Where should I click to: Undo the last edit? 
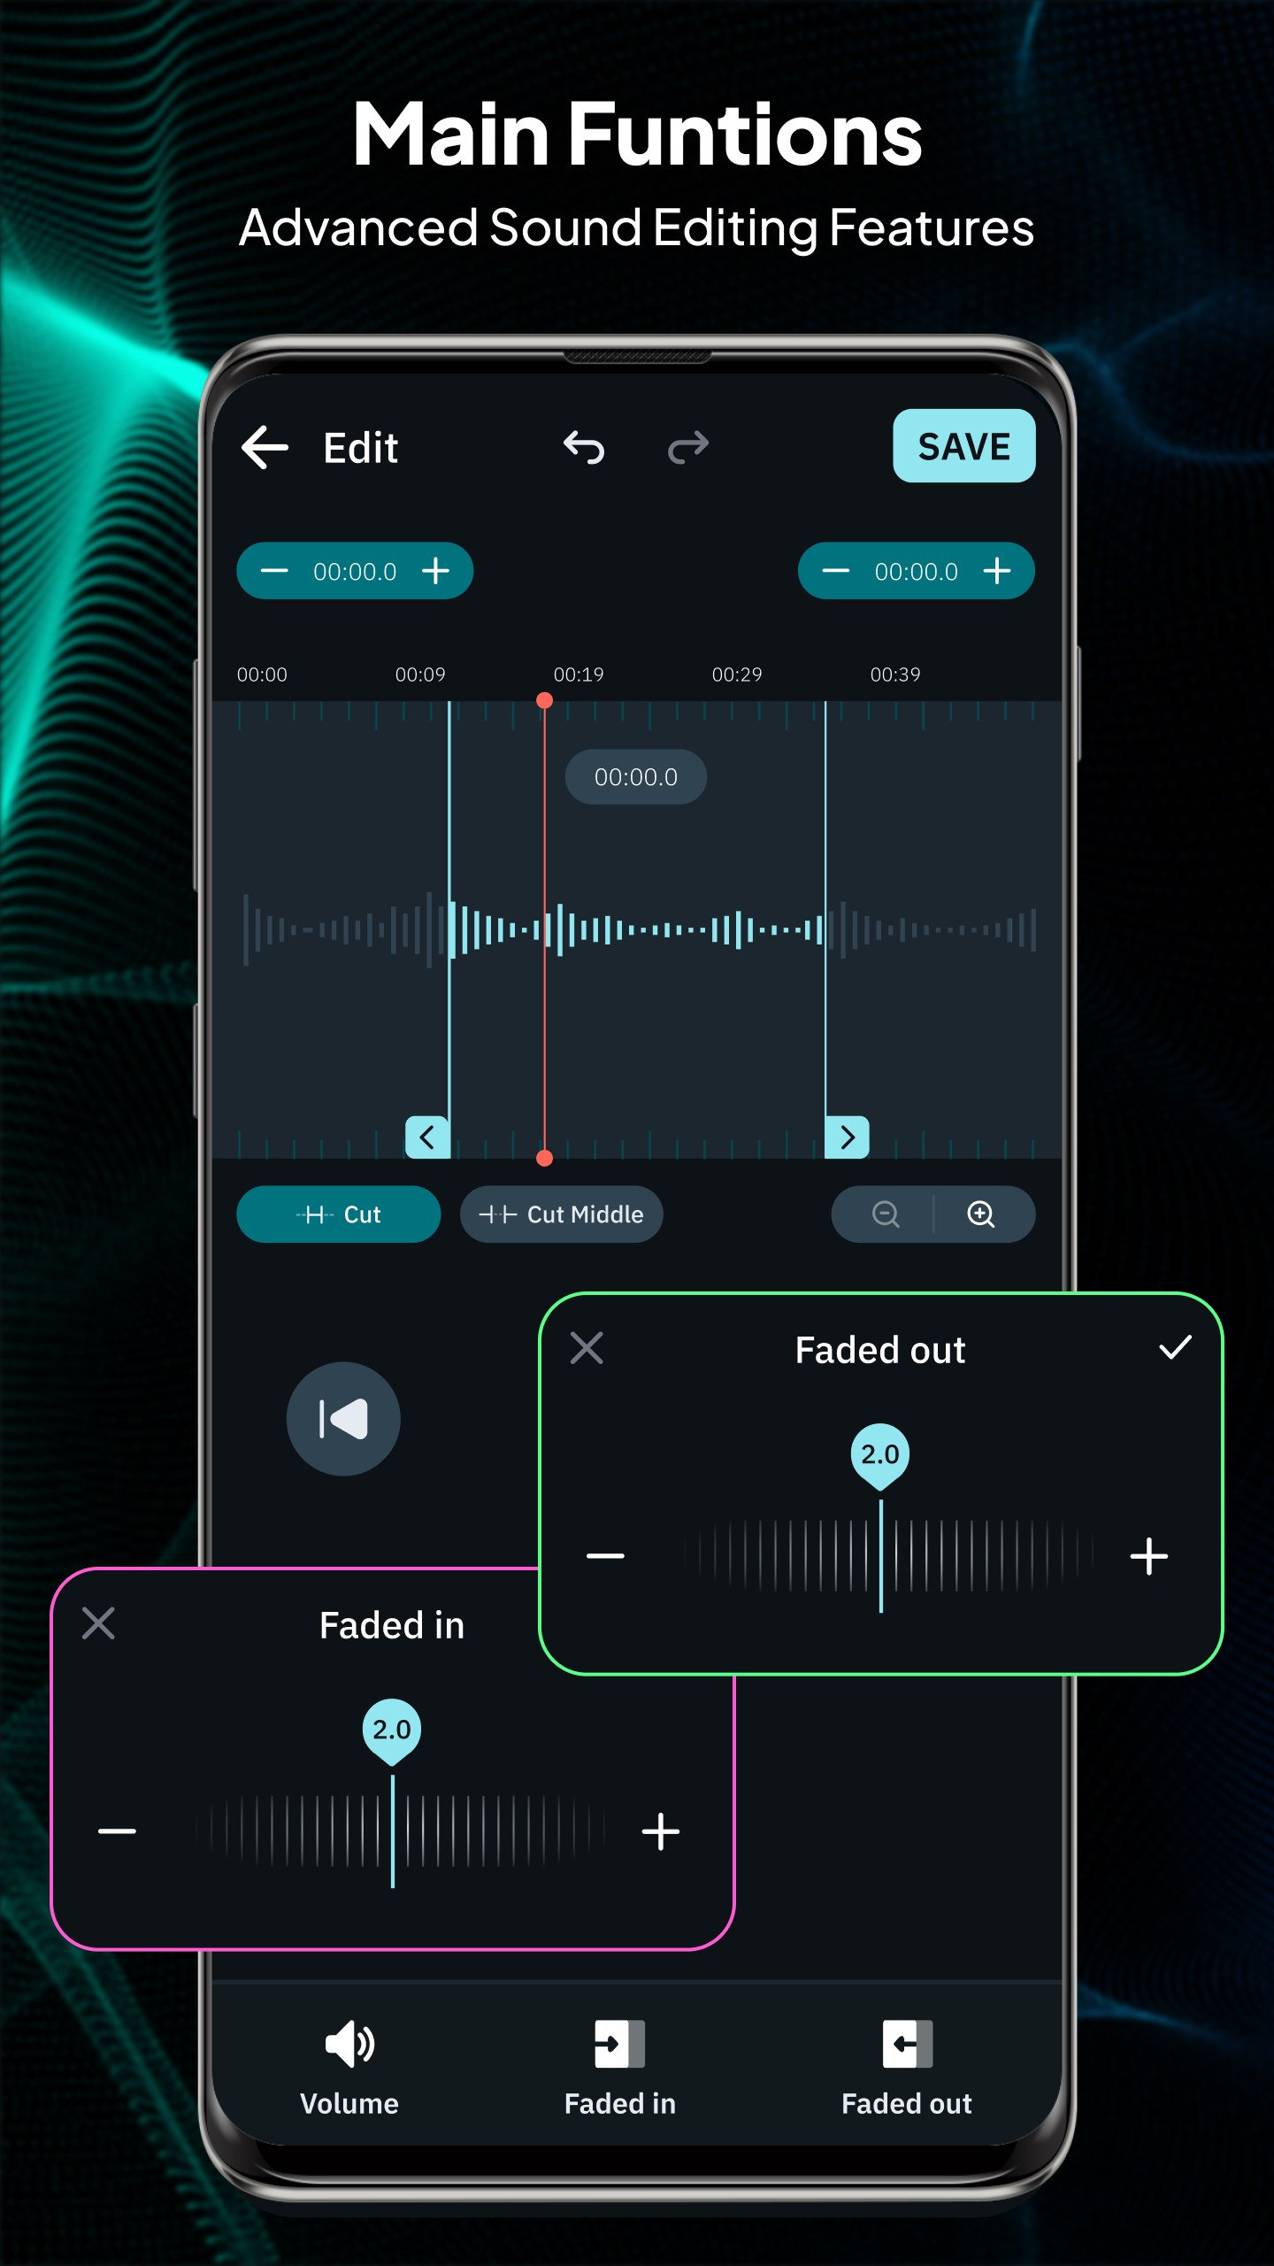[584, 447]
